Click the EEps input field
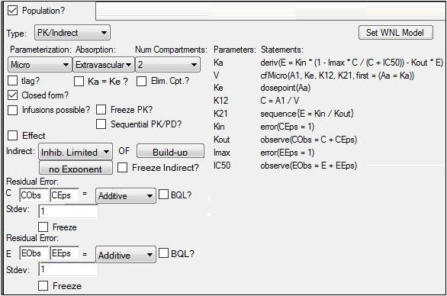Viewport: 447px width, 296px height. click(x=64, y=253)
